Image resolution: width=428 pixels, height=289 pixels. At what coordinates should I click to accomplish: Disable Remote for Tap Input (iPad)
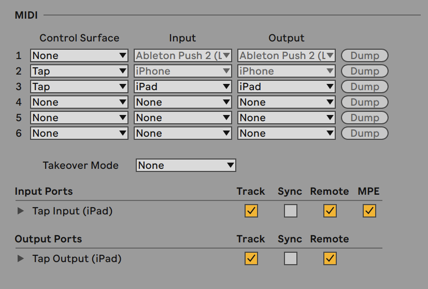pos(330,211)
